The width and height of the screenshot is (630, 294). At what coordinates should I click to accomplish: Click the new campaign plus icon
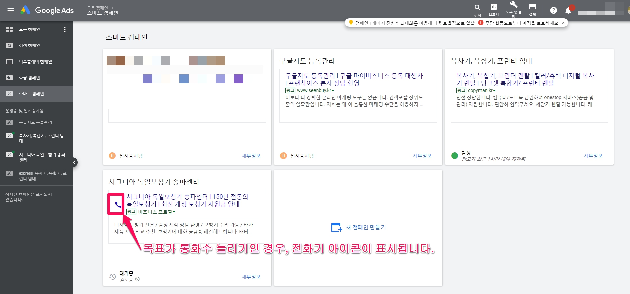pos(336,227)
